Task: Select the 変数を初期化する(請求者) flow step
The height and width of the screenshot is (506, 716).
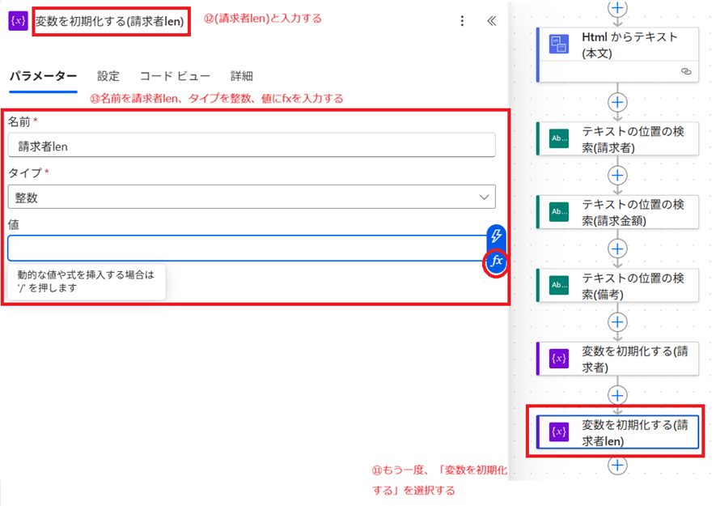Action: click(617, 358)
